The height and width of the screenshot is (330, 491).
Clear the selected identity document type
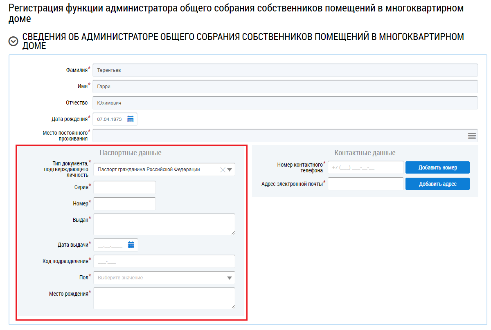pos(223,170)
